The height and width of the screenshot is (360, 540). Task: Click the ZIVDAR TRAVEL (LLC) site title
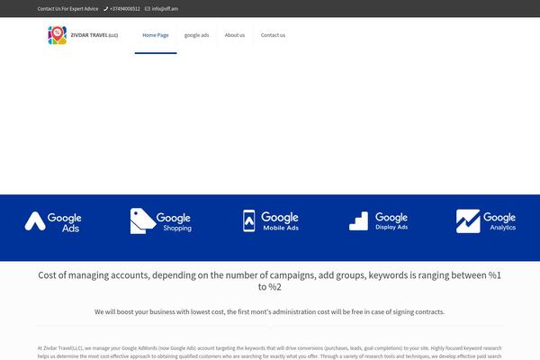[94, 35]
